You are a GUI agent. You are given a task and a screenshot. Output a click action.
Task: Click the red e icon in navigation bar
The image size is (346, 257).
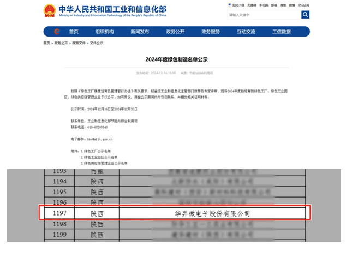57,32
